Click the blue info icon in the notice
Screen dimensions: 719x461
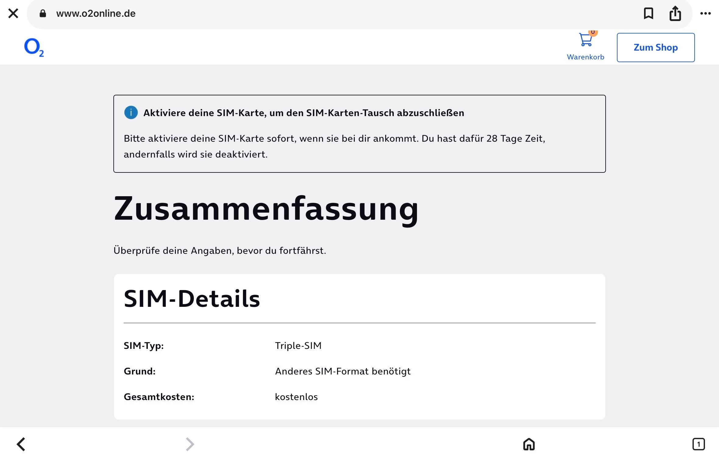pyautogui.click(x=131, y=113)
